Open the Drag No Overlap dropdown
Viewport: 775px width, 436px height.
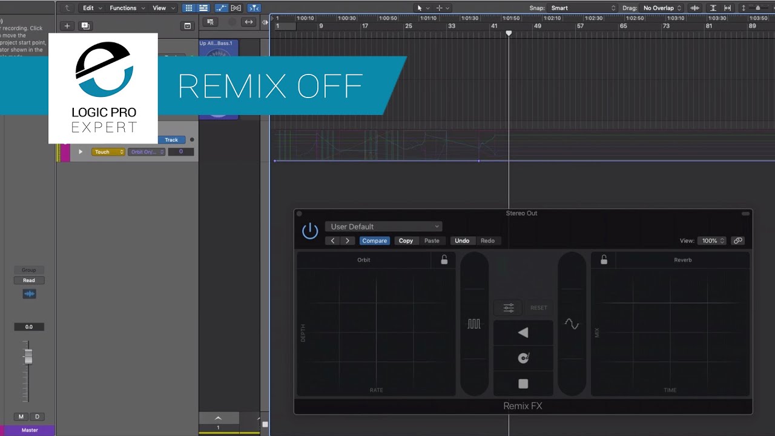click(x=662, y=8)
